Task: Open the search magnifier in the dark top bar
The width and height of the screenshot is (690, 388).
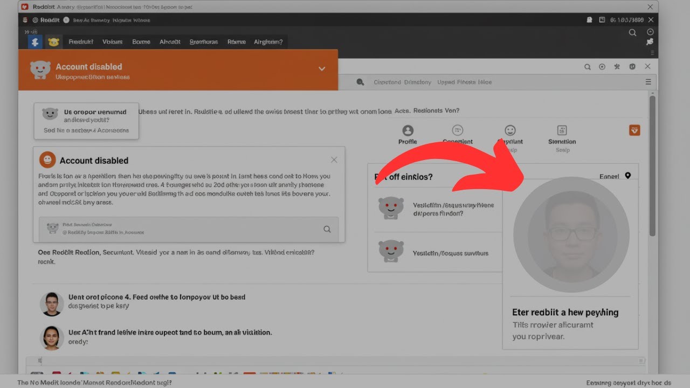Action: coord(633,32)
